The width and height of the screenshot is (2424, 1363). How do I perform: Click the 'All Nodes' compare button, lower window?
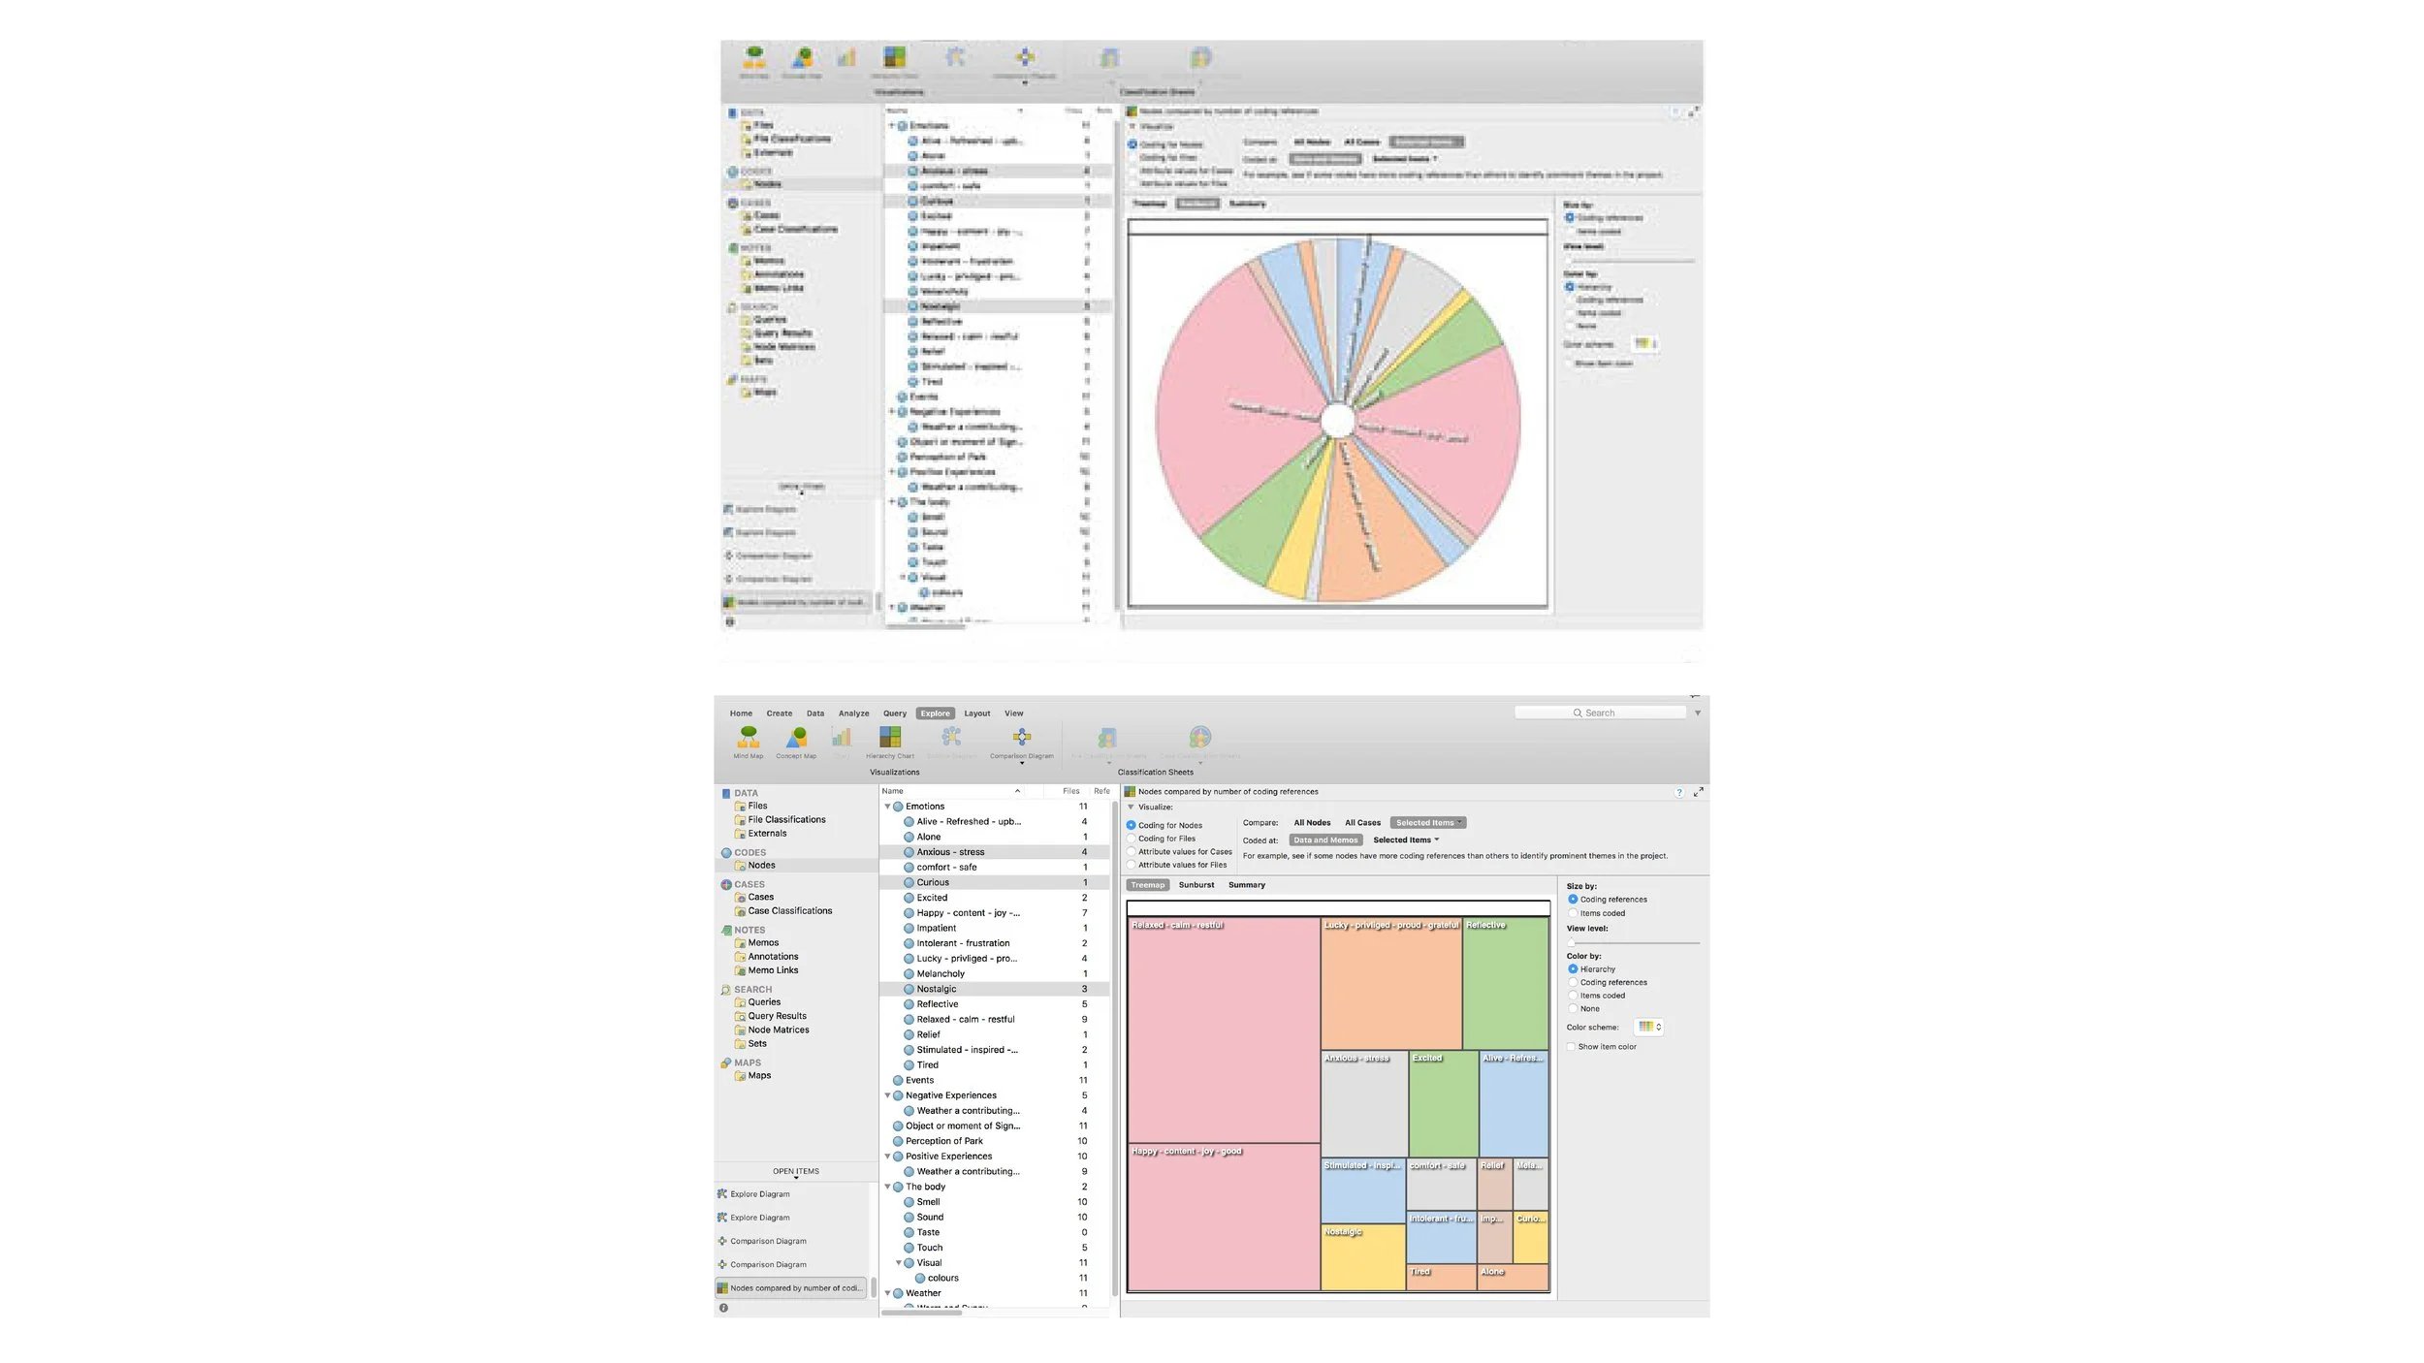[x=1311, y=823]
